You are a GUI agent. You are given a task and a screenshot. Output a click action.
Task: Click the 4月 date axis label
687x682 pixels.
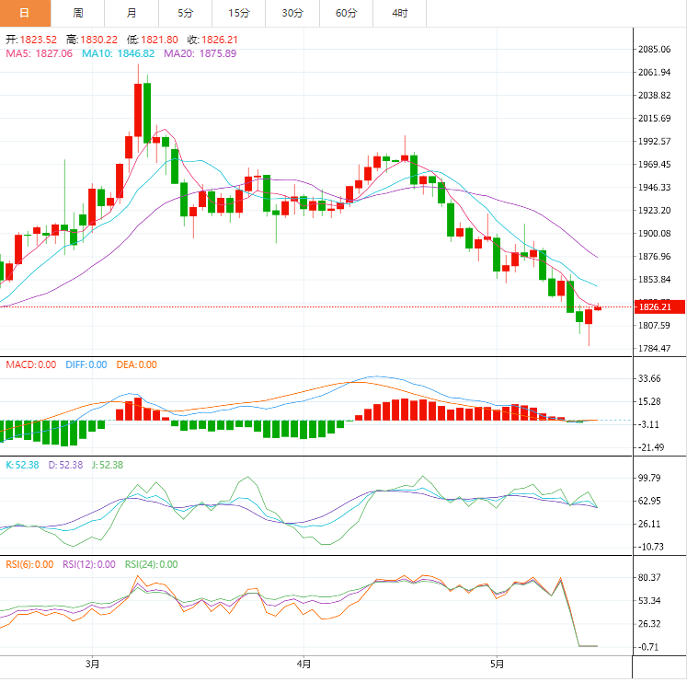click(x=303, y=664)
